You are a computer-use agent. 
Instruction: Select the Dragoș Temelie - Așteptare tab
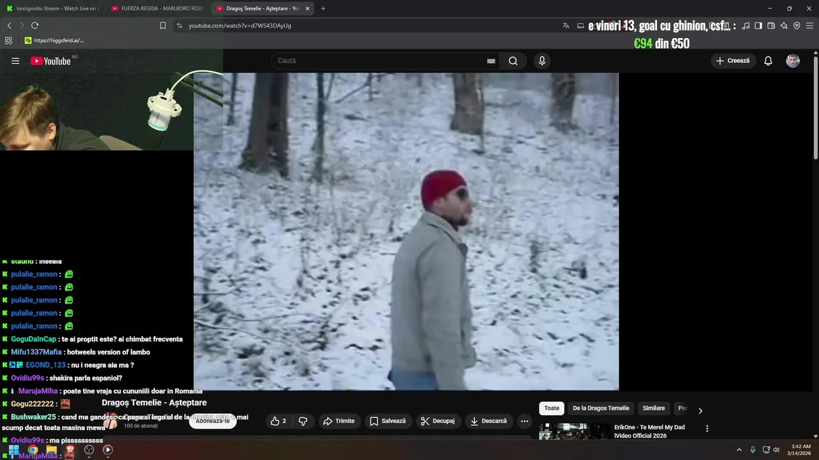262,8
